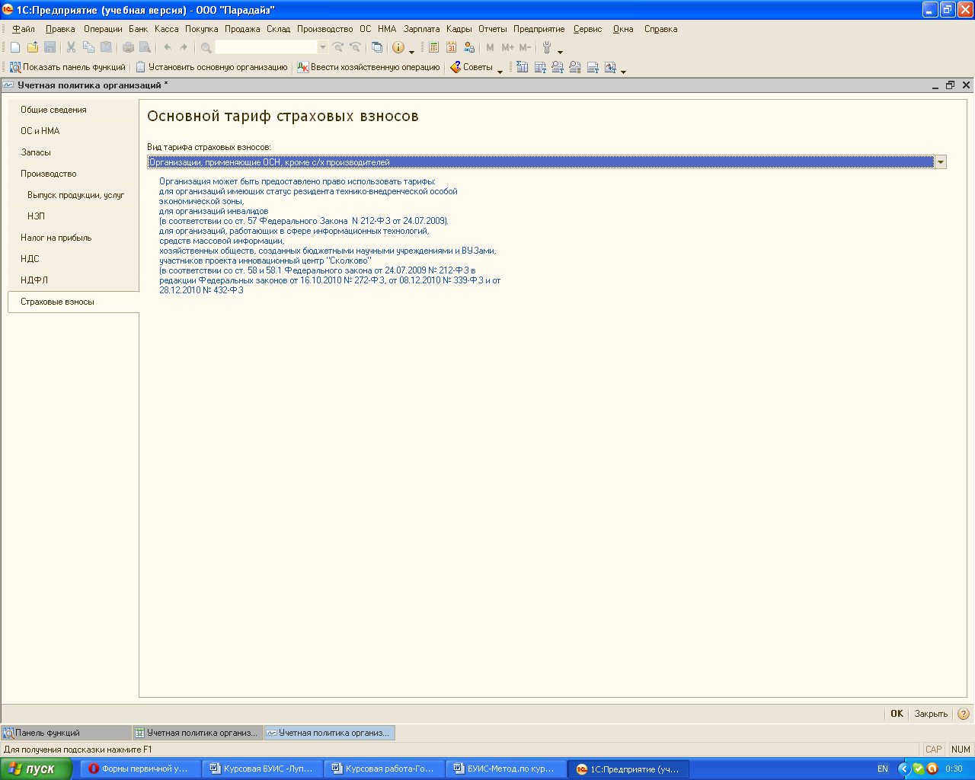Save using the floppy disk icon
The height and width of the screenshot is (780, 975).
50,47
